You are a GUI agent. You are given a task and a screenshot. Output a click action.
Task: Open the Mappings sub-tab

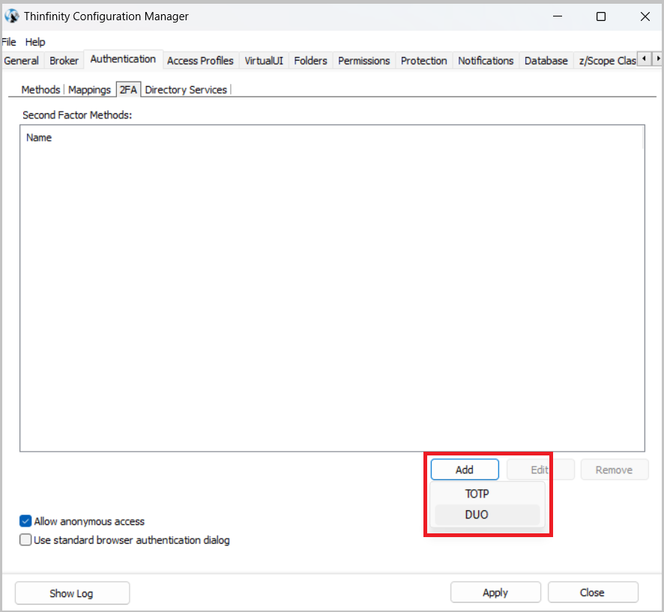(x=89, y=90)
